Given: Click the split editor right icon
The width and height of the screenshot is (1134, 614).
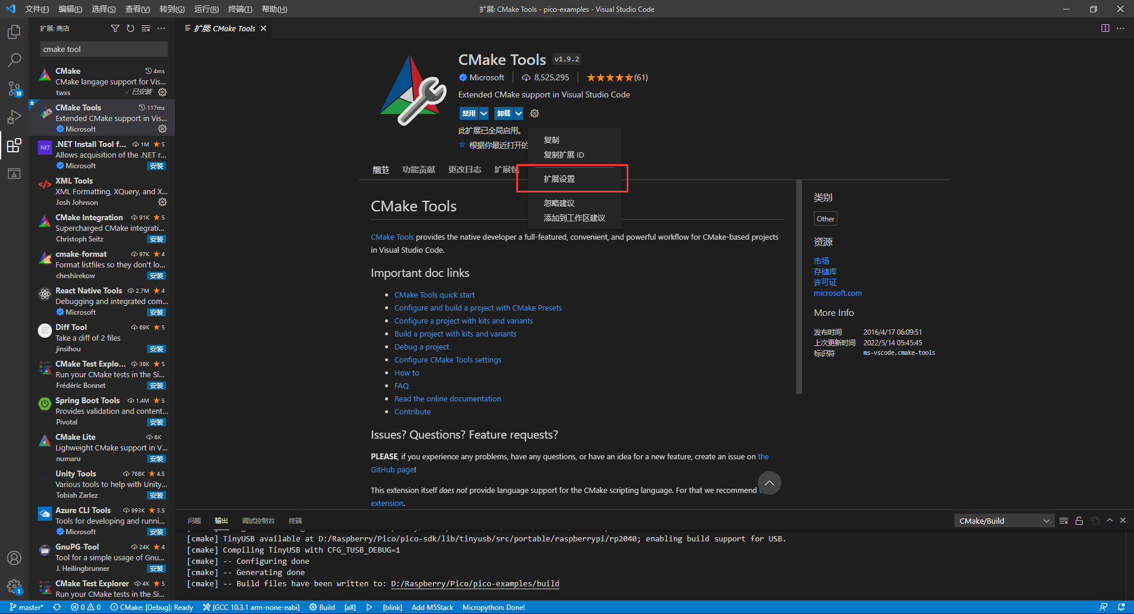Looking at the screenshot, I should pyautogui.click(x=1105, y=28).
